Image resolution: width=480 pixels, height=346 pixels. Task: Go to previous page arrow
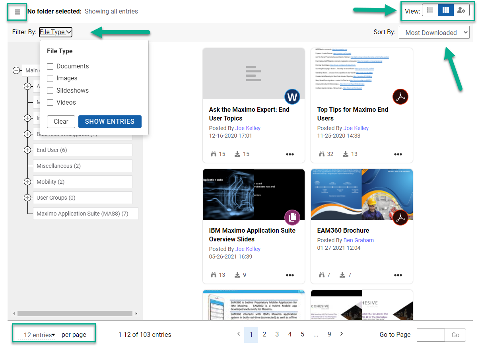coord(239,334)
